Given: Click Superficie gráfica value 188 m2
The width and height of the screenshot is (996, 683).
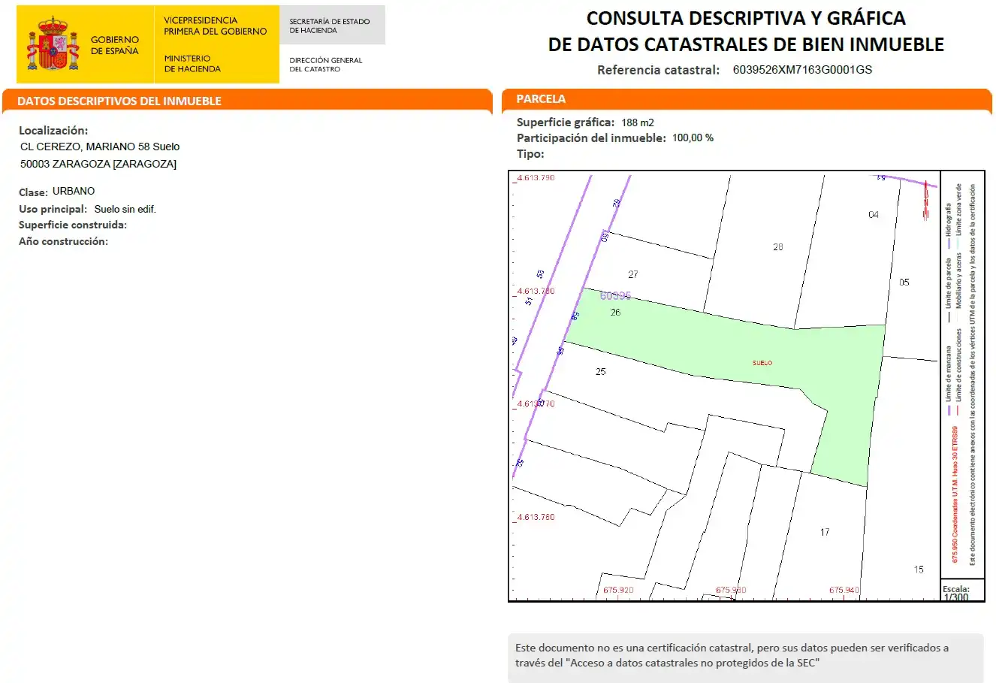Looking at the screenshot, I should pos(638,122).
